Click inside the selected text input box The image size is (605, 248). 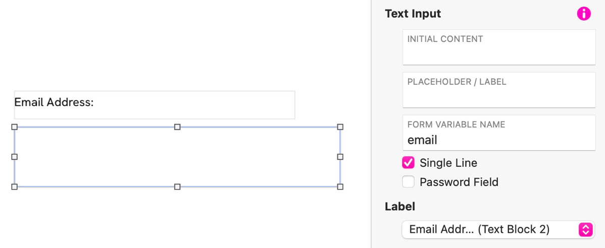177,157
